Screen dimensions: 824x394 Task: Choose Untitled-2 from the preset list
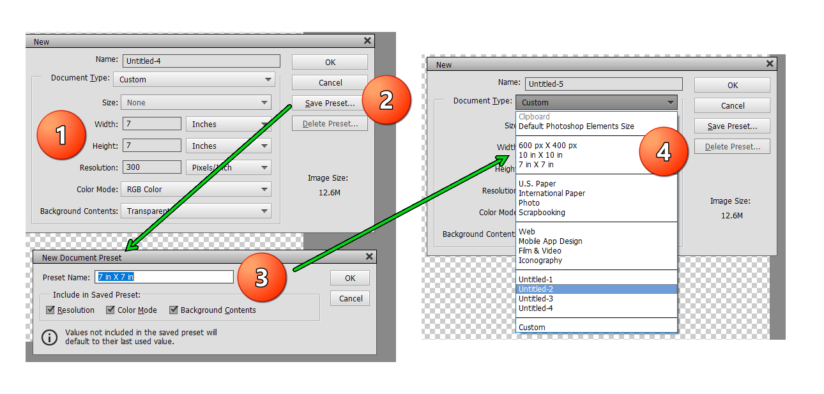[536, 289]
